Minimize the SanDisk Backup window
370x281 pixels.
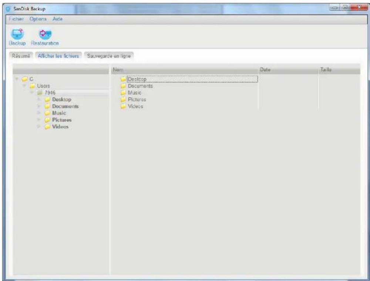pyautogui.click(x=334, y=7)
